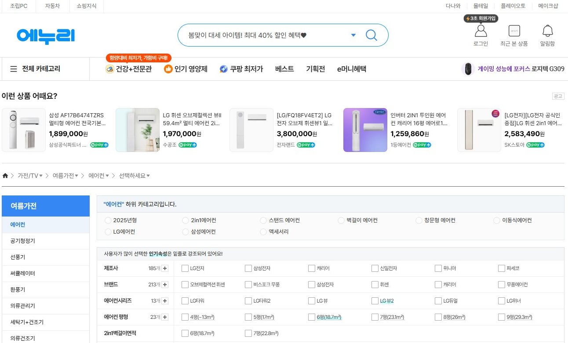
Task: Click the 광고 ad label badge
Action: [558, 96]
